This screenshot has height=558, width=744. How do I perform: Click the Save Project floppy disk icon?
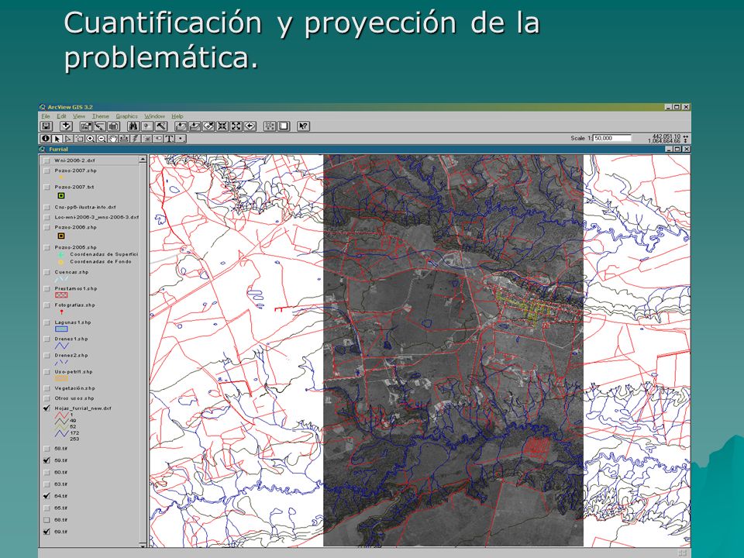pyautogui.click(x=46, y=126)
